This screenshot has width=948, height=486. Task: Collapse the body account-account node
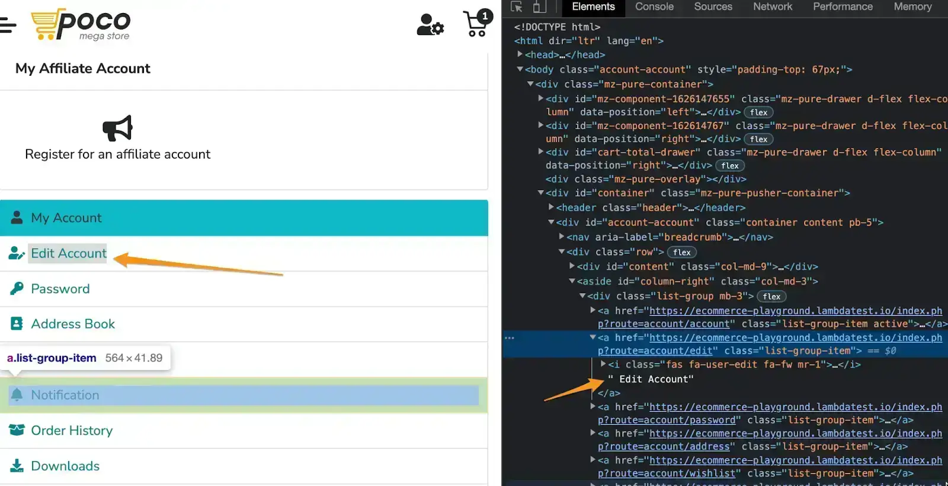520,69
